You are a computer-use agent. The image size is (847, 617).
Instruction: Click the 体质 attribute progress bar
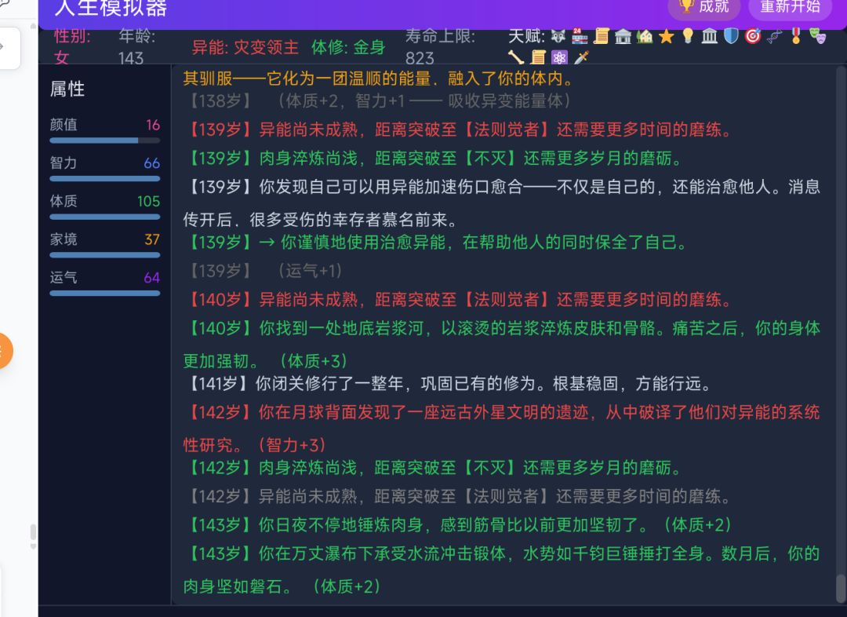coord(105,217)
